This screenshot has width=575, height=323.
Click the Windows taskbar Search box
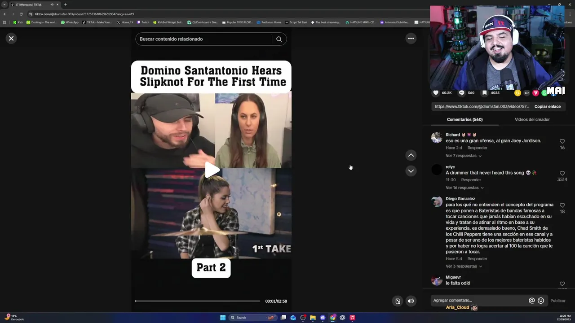pos(252,318)
